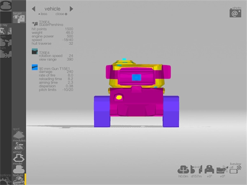Go to previous vehicle with left arrow

34,9
